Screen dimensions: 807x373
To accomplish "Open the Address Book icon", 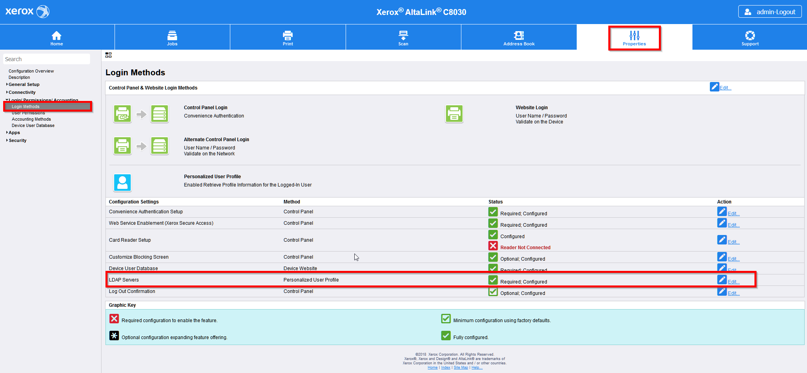I will click(519, 35).
